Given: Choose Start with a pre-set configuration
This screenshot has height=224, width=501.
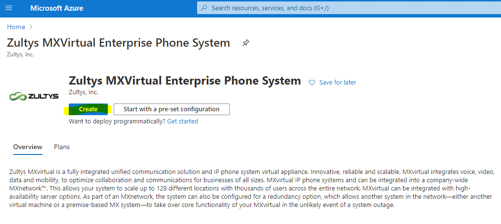Looking at the screenshot, I should click(172, 109).
